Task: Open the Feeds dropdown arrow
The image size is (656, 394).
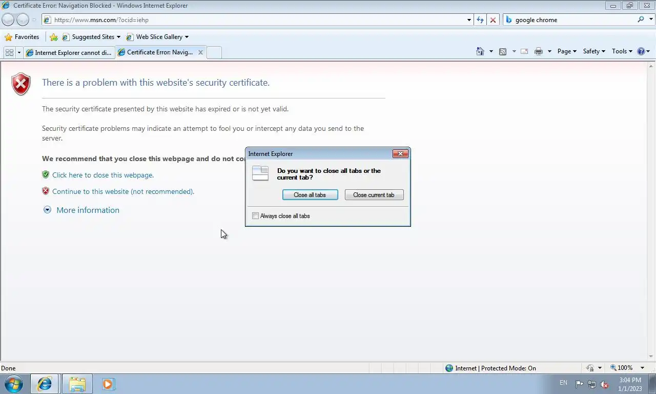Action: pyautogui.click(x=514, y=51)
